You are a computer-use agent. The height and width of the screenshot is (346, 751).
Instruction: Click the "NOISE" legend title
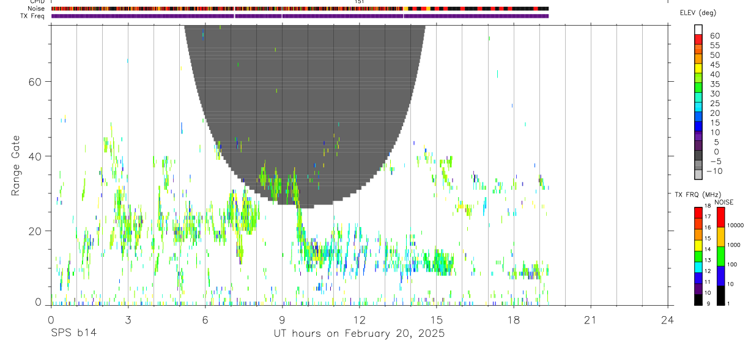coord(723,202)
